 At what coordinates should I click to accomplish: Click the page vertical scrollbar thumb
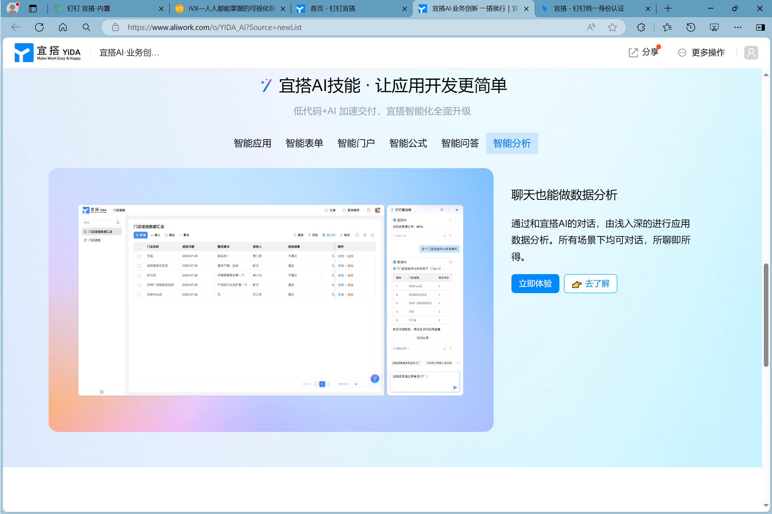pyautogui.click(x=766, y=315)
